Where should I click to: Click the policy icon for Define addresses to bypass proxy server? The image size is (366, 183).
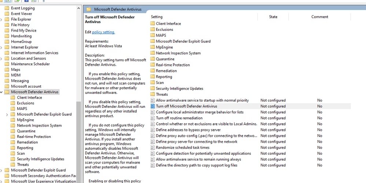[152, 130]
